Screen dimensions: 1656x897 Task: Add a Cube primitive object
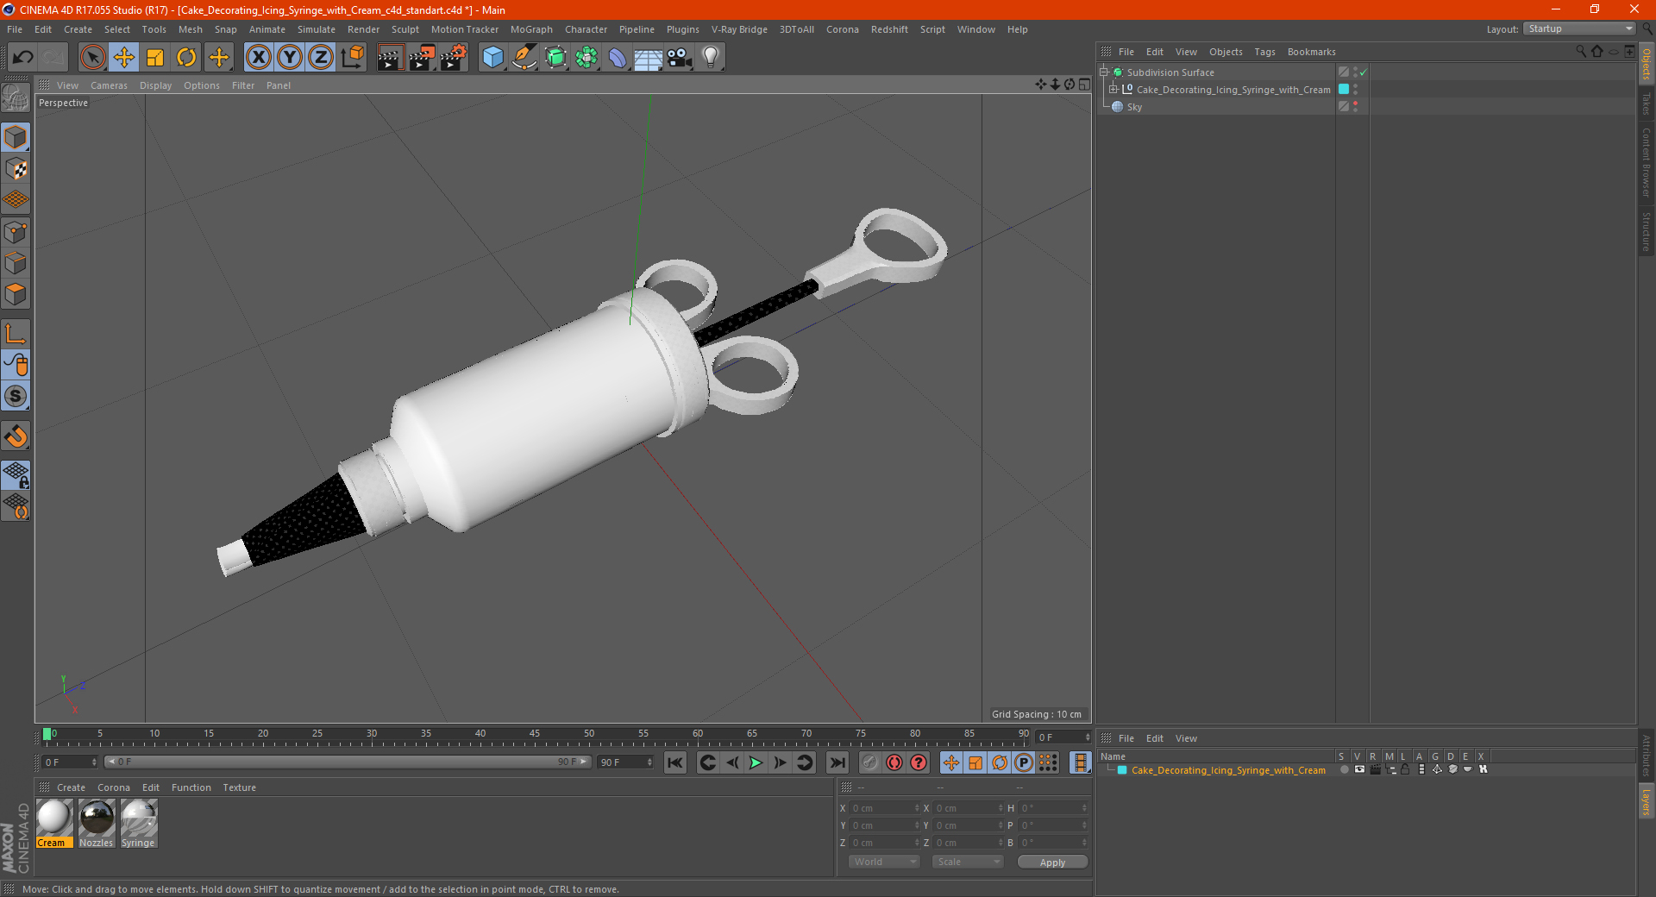point(492,58)
